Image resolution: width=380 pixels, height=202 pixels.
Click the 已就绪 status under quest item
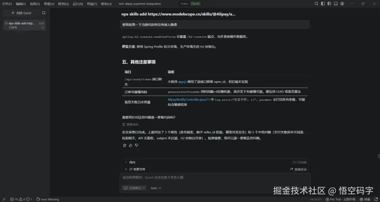(13, 27)
